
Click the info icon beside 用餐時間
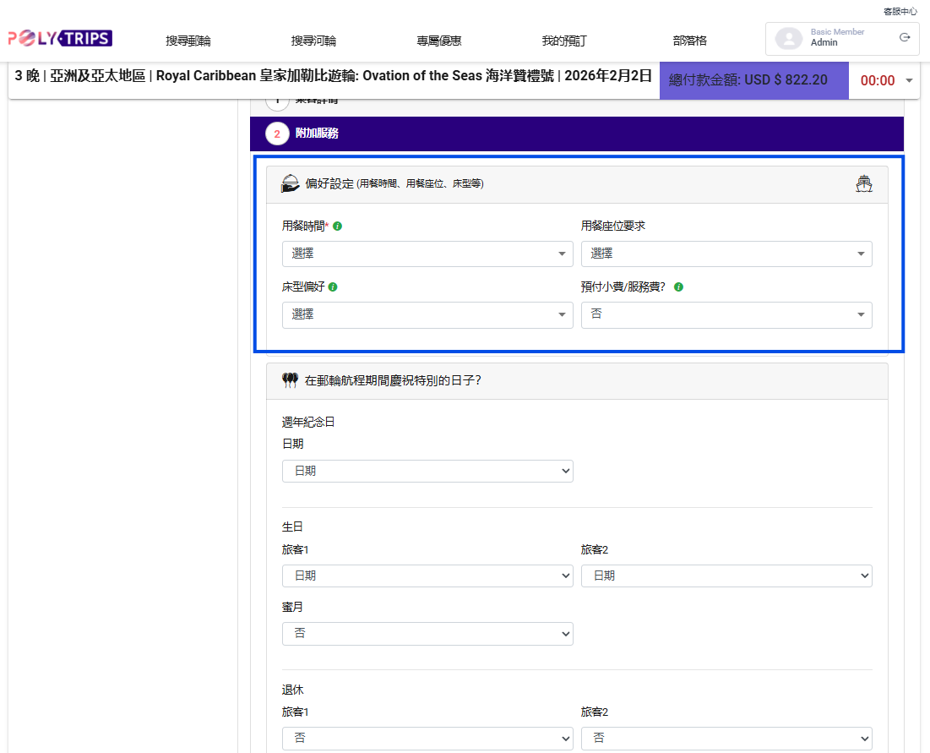click(338, 226)
